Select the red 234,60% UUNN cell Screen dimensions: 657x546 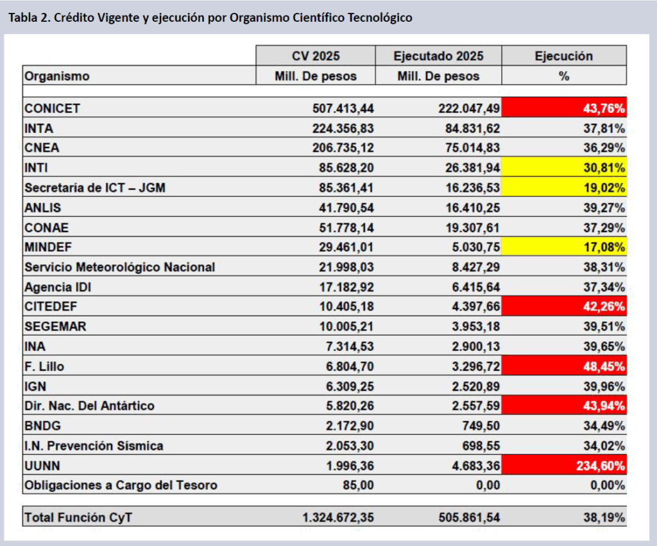(x=564, y=465)
